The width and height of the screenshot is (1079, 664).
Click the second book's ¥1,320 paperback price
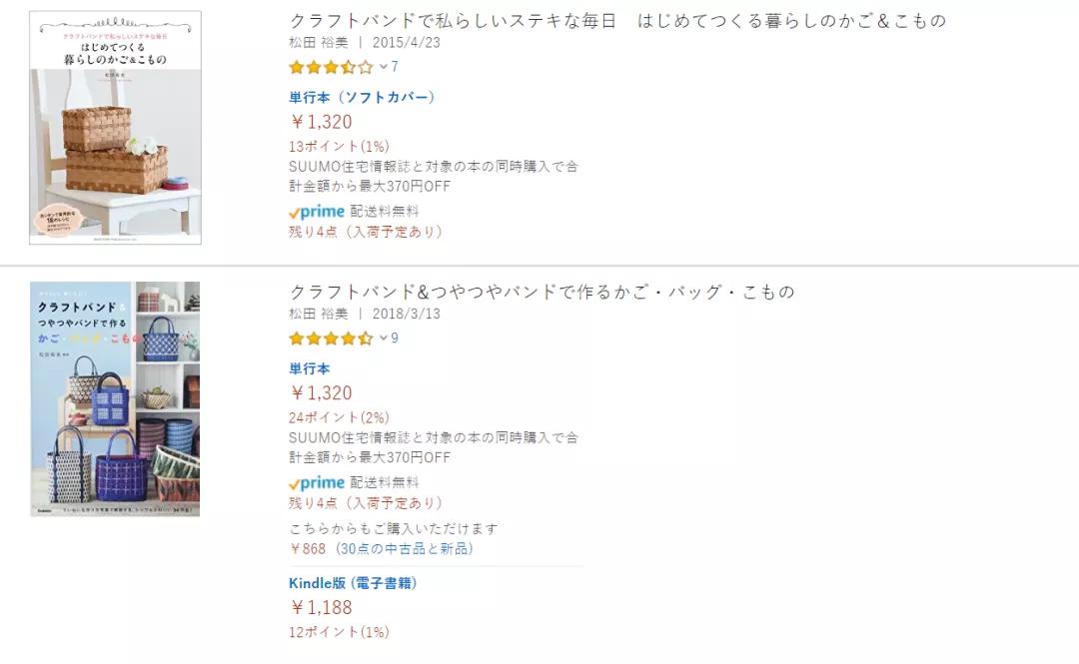[321, 393]
